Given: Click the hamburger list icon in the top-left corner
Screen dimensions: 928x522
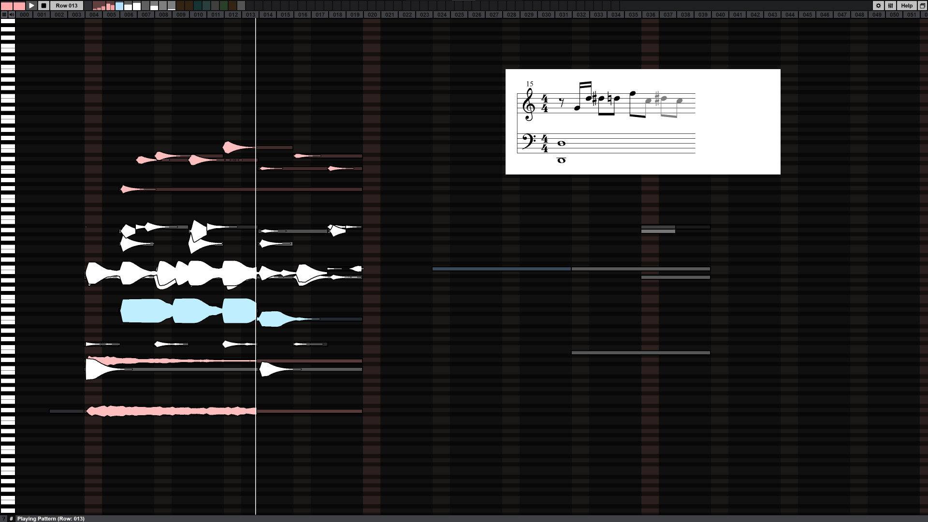Looking at the screenshot, I should 4,14.
